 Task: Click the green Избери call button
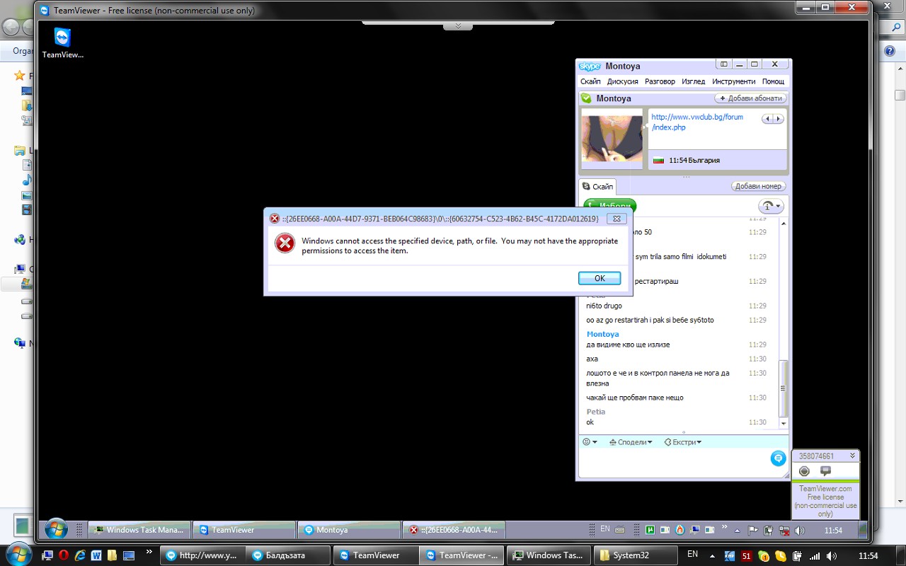point(609,205)
